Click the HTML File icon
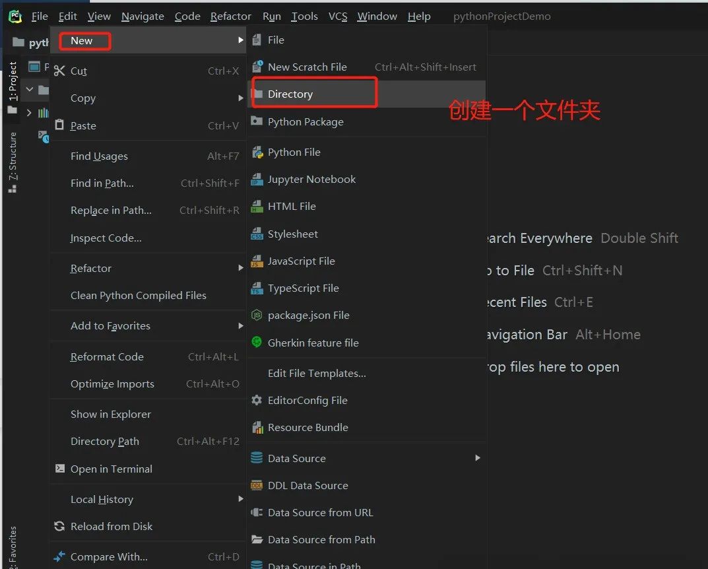The width and height of the screenshot is (708, 569). (x=257, y=207)
